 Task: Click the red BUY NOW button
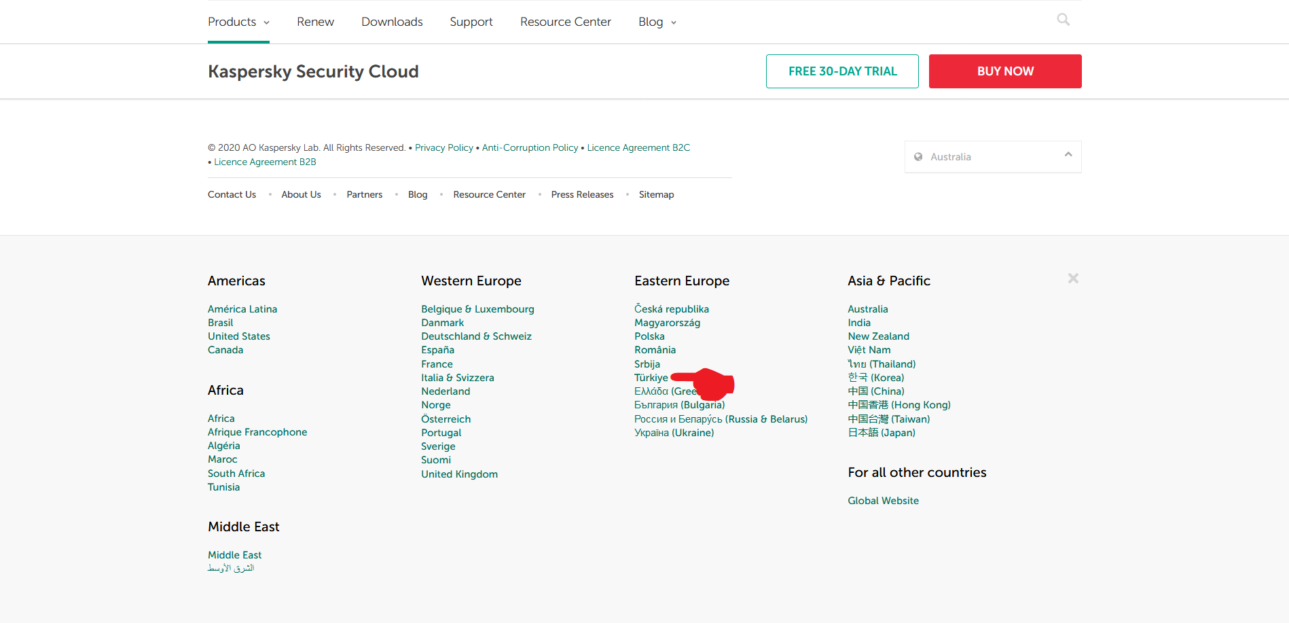tap(1005, 71)
